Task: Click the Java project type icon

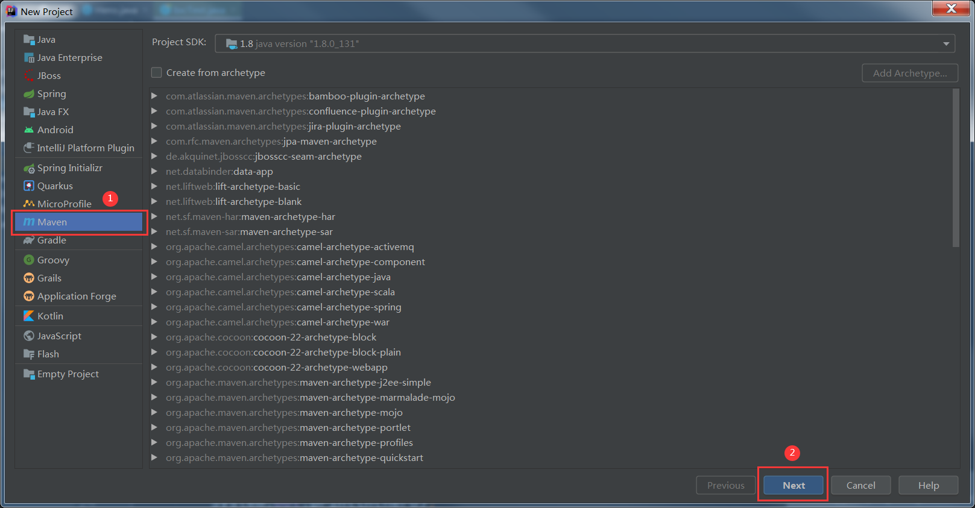Action: (29, 40)
